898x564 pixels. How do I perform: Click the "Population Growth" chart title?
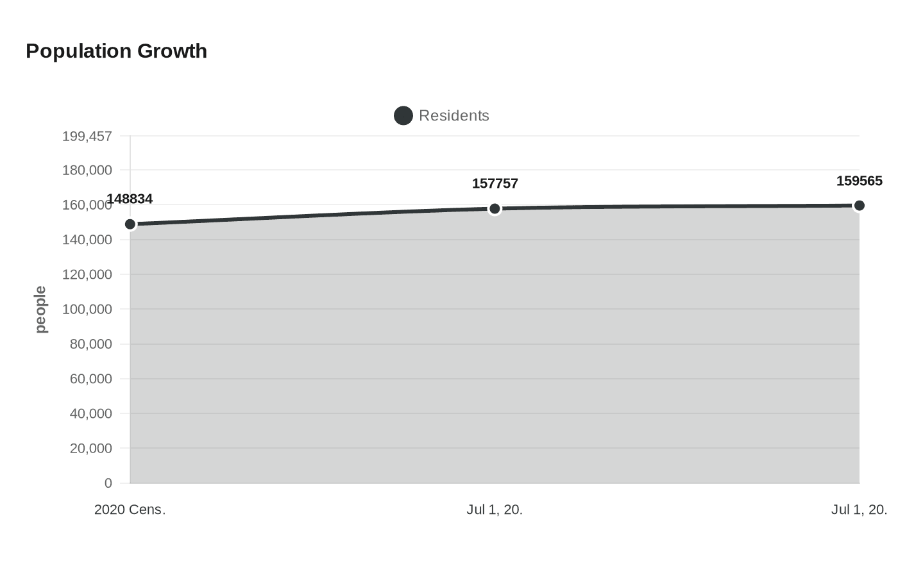click(x=116, y=51)
